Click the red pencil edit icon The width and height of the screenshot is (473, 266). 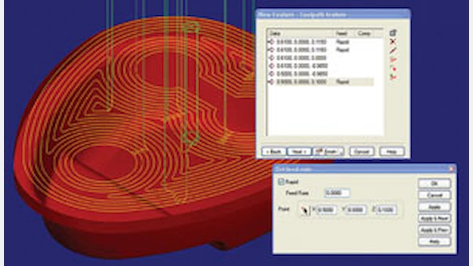click(x=393, y=51)
